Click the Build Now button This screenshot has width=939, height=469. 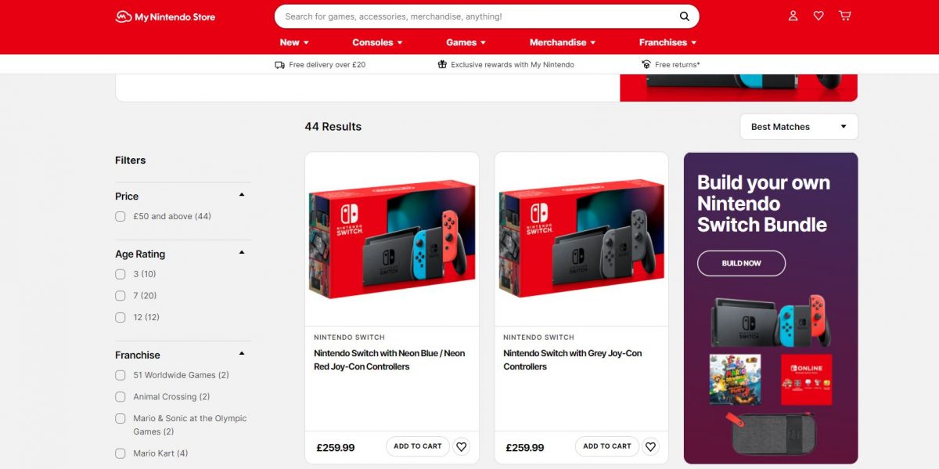point(741,263)
